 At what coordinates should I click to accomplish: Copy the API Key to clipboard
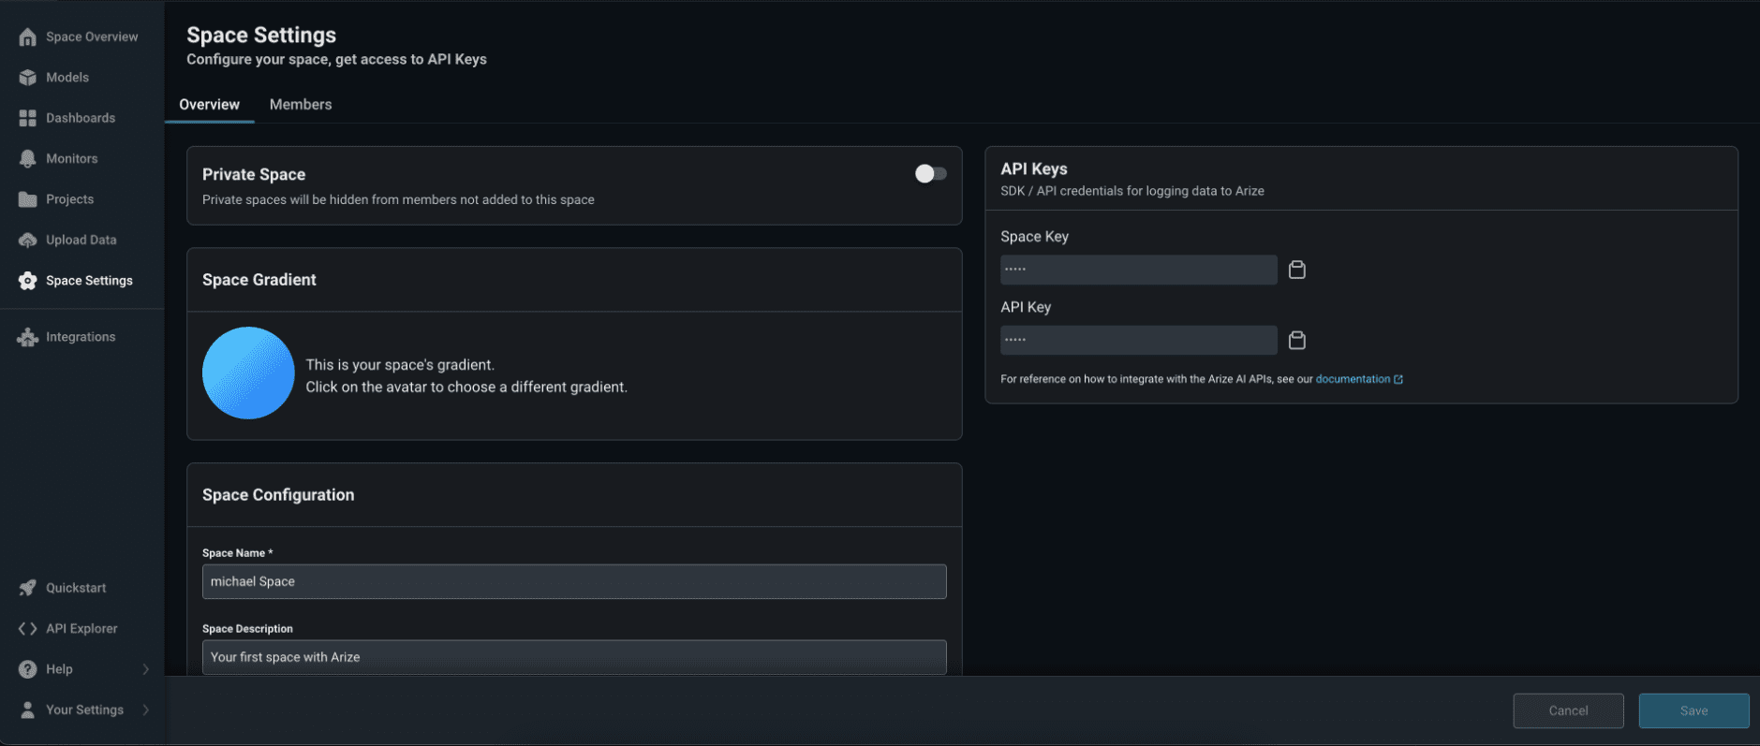tap(1297, 340)
